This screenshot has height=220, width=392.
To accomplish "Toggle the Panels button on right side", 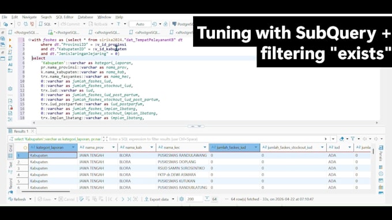I will (x=380, y=153).
